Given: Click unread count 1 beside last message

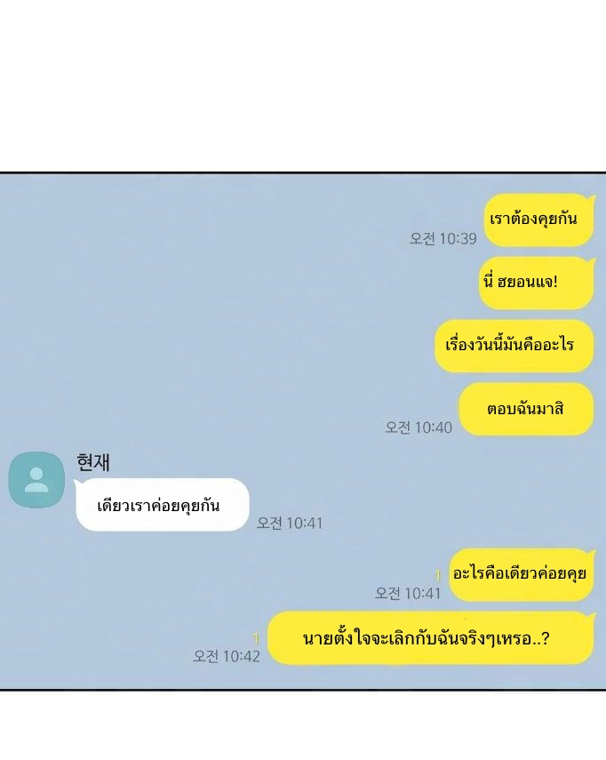Looking at the screenshot, I should pos(256,638).
